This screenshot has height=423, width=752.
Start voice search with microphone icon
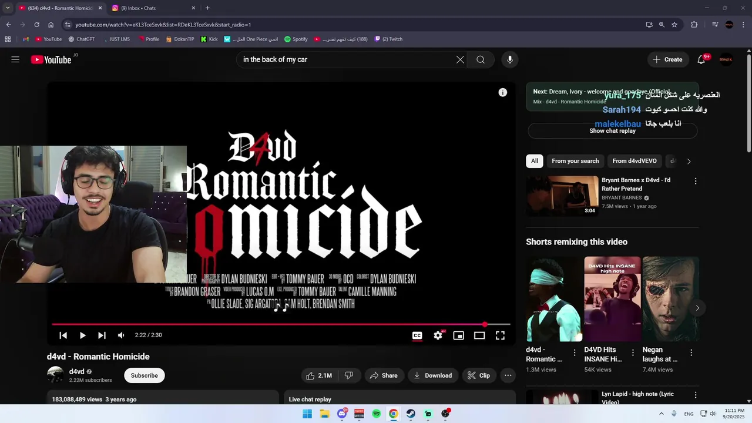510,59
